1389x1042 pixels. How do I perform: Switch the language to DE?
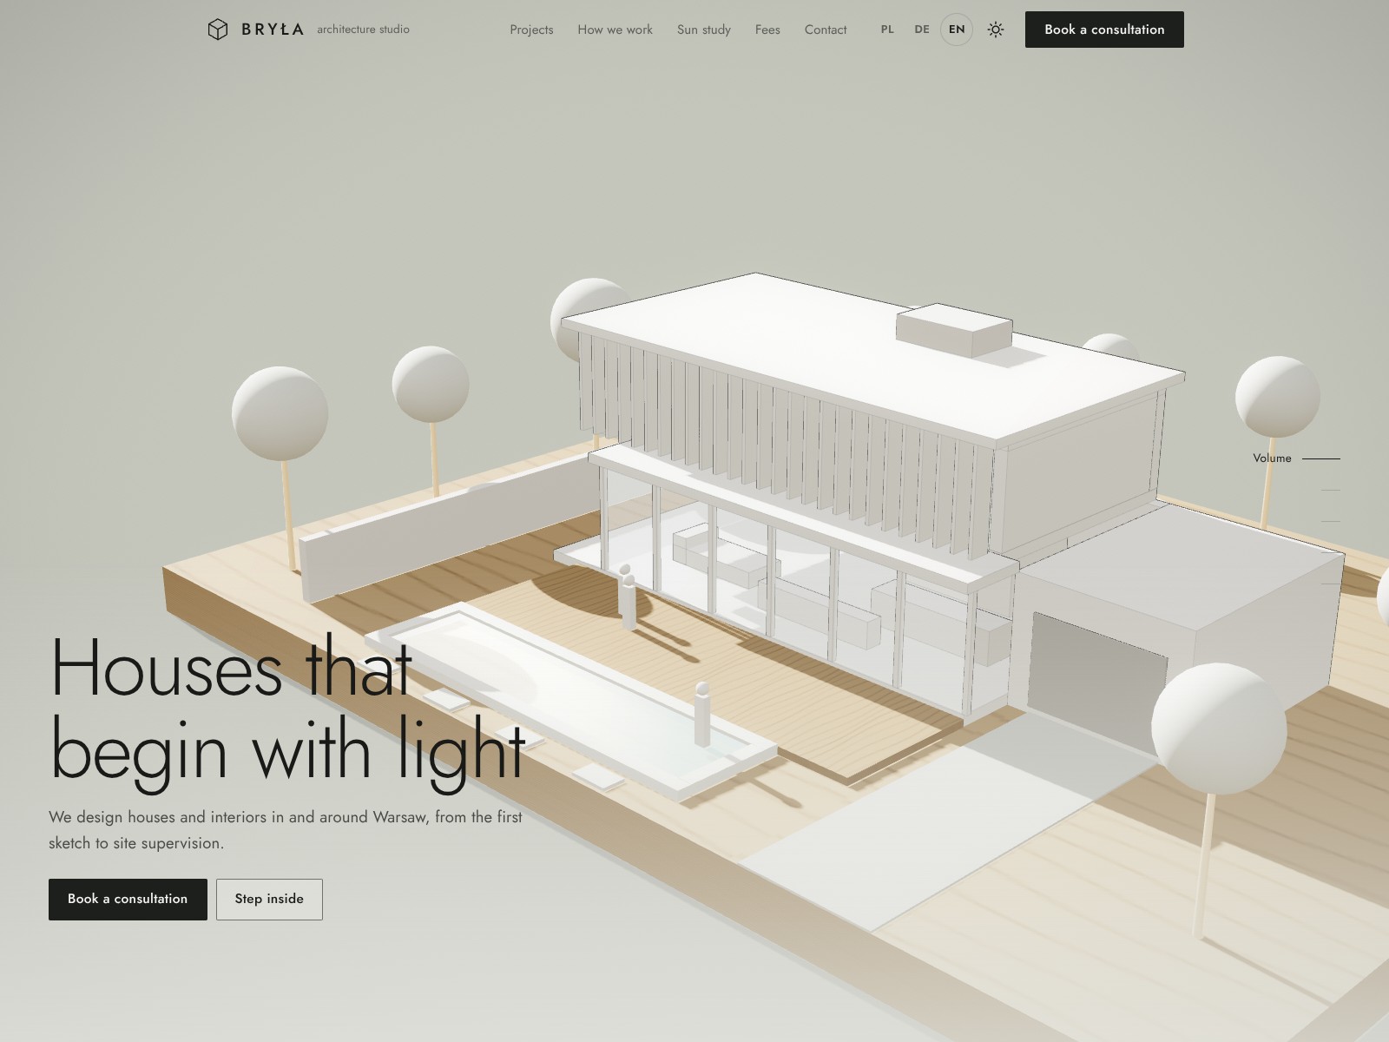coord(922,30)
